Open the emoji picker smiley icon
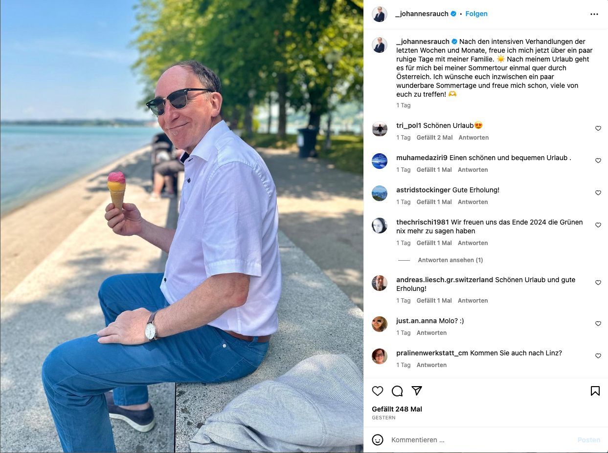 378,440
